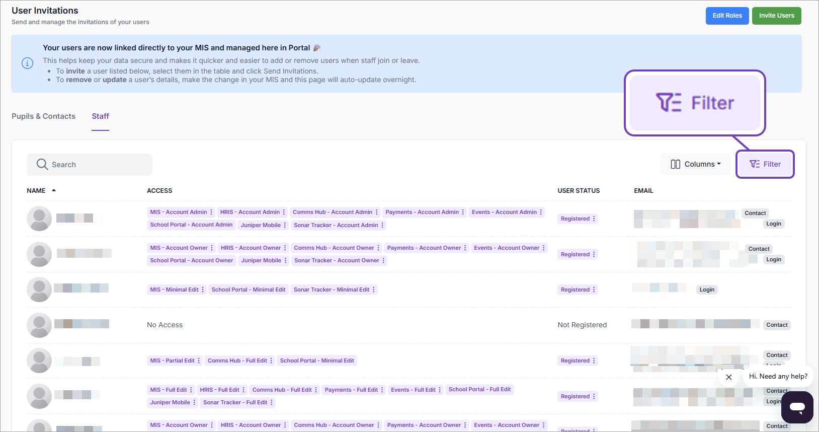This screenshot has width=819, height=432.
Task: Select the Staff tab
Action: pos(100,116)
